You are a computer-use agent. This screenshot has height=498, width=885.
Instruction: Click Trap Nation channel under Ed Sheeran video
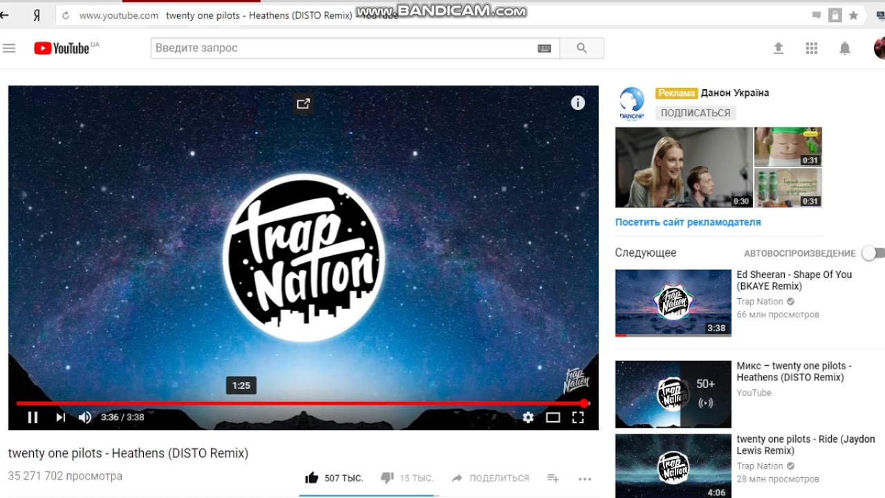coord(760,302)
